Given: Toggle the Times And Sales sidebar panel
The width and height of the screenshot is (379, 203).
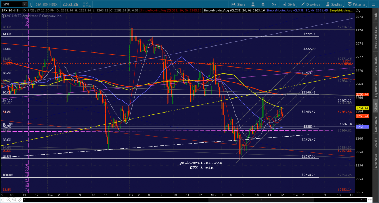Looking at the screenshot, I should pyautogui.click(x=376, y=38).
